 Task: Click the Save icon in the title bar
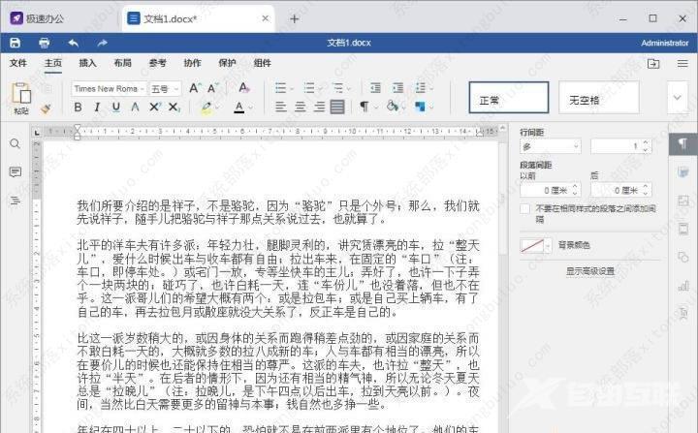pos(16,43)
